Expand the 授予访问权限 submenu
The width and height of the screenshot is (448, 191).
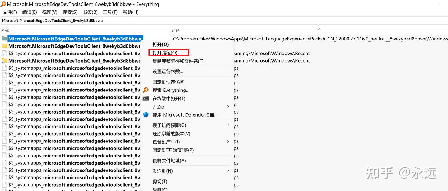228,125
